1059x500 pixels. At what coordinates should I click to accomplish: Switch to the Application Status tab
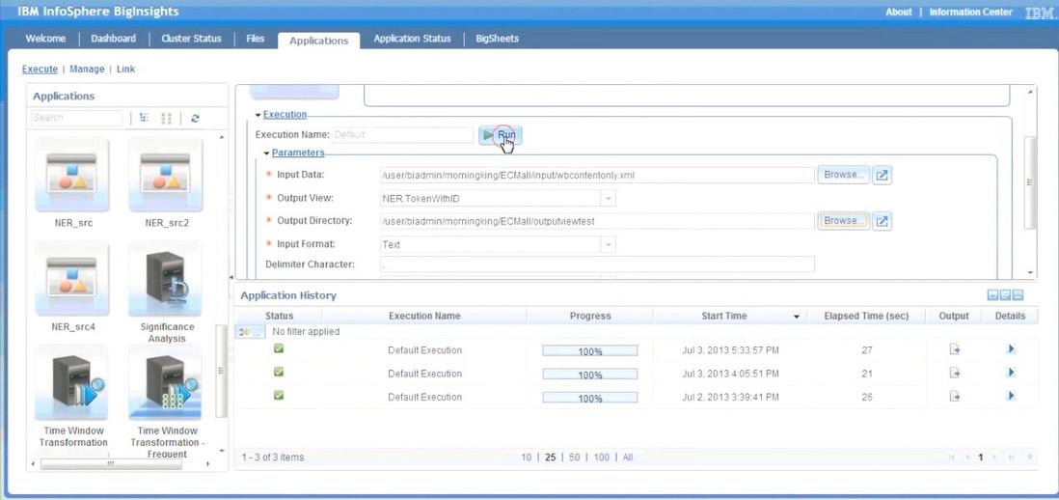(412, 39)
